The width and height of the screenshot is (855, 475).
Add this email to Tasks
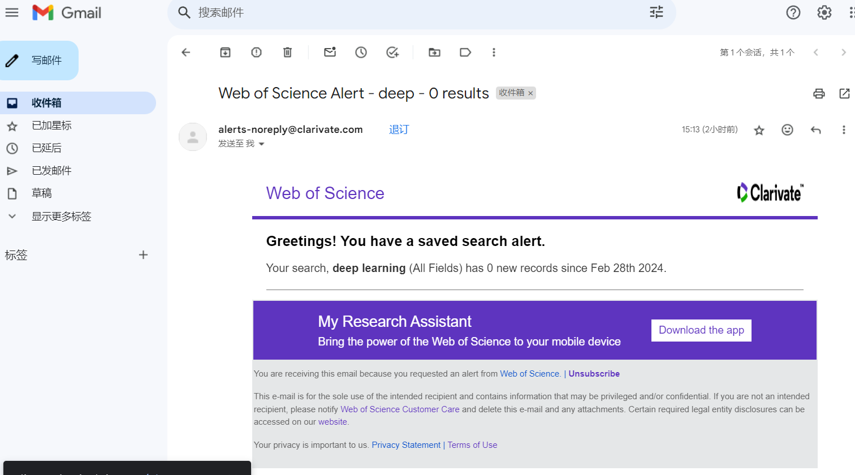point(392,53)
